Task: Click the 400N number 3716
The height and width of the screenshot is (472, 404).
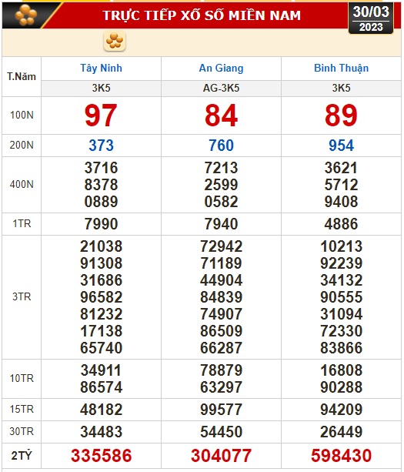Action: [x=101, y=168]
